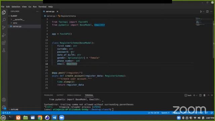Maximize the terminal panel size
This screenshot has width=215, height=121.
208,95
